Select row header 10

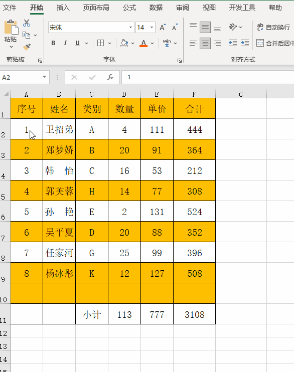(x=5, y=293)
